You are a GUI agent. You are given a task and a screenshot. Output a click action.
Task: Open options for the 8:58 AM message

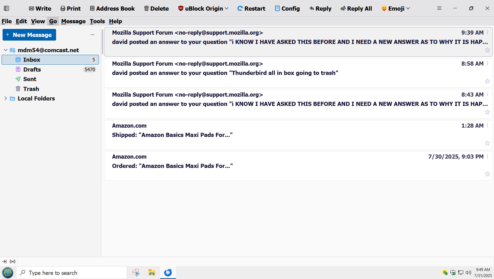click(488, 64)
